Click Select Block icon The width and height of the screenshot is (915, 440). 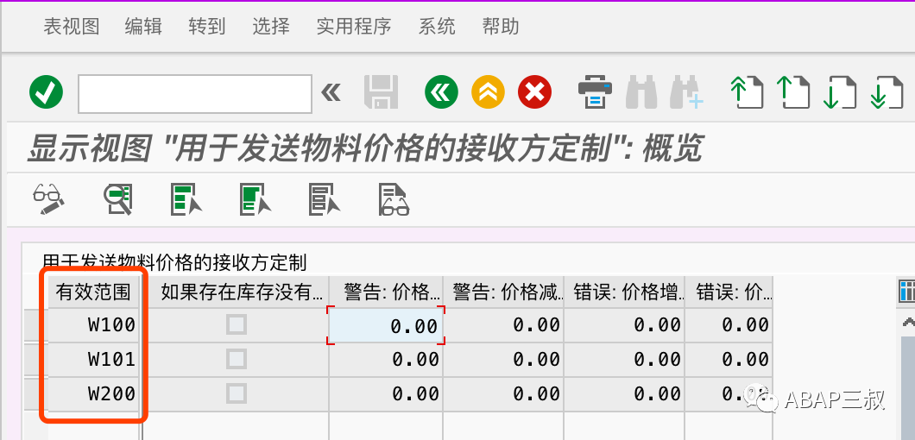[256, 199]
